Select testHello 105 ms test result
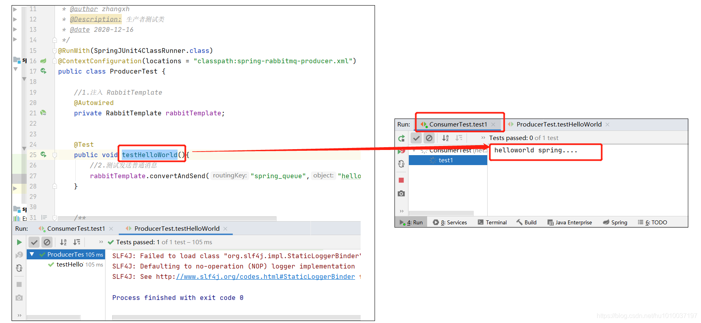The image size is (701, 323). coord(76,265)
